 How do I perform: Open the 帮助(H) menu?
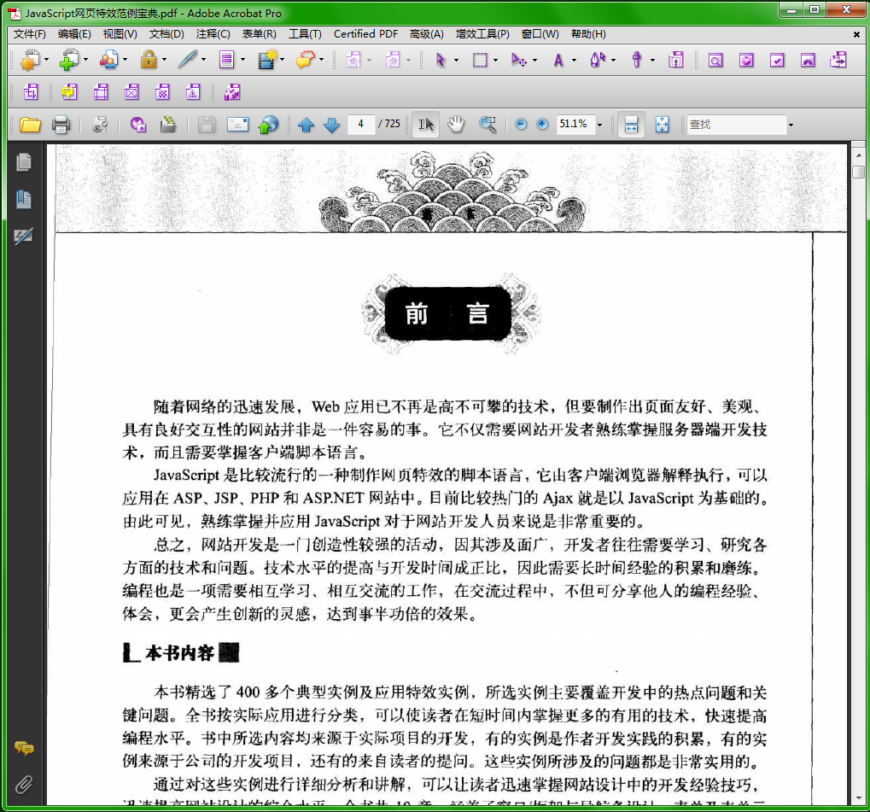[x=588, y=34]
